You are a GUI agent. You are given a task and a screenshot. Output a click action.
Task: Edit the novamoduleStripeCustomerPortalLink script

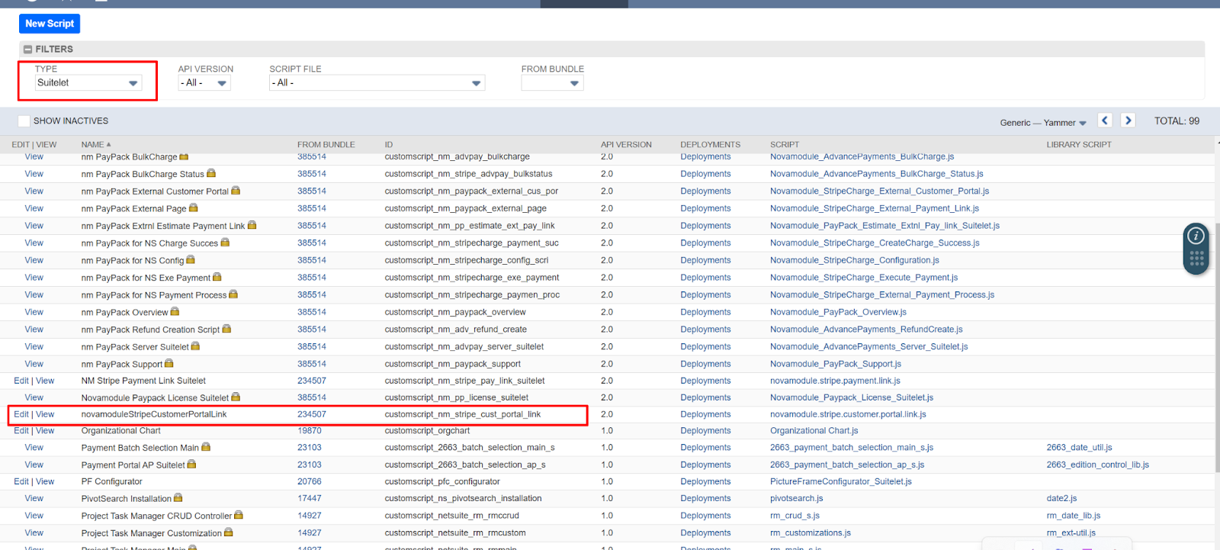(21, 414)
